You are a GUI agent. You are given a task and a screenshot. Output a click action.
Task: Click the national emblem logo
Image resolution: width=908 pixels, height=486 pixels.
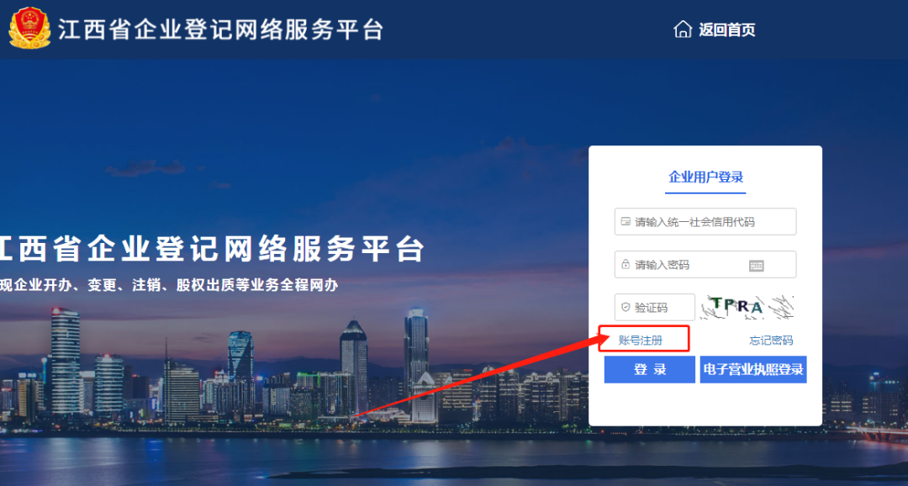click(x=29, y=28)
